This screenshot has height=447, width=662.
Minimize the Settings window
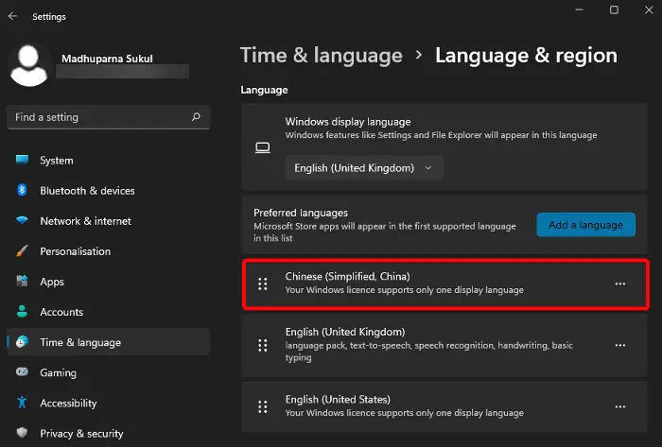click(579, 9)
